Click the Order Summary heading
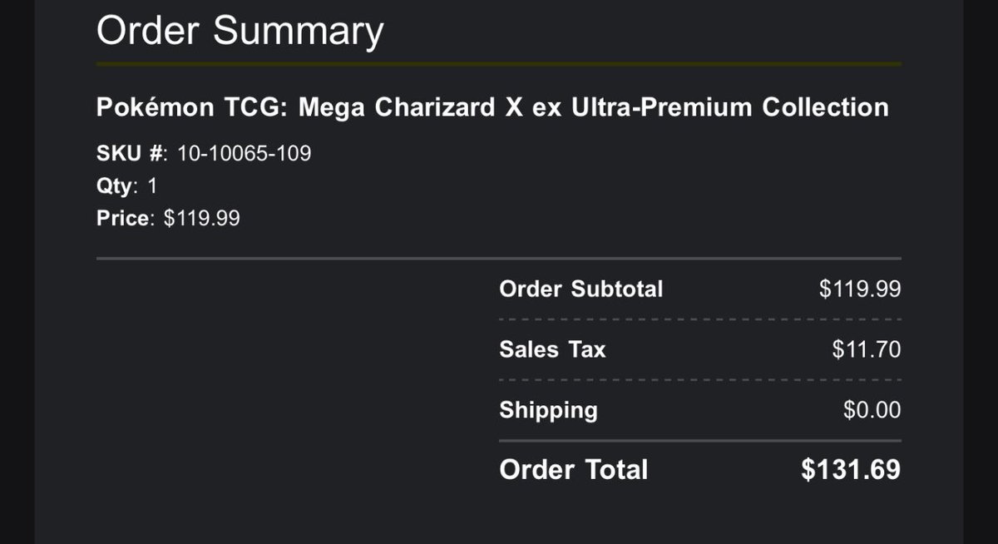The width and height of the screenshot is (998, 544). (x=240, y=32)
